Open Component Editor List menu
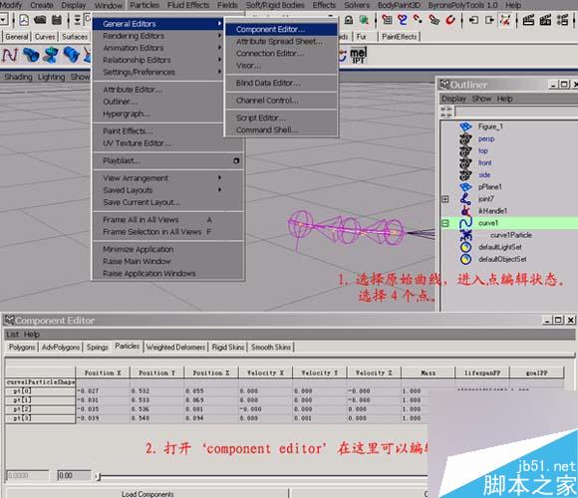The height and width of the screenshot is (498, 578). 12,335
